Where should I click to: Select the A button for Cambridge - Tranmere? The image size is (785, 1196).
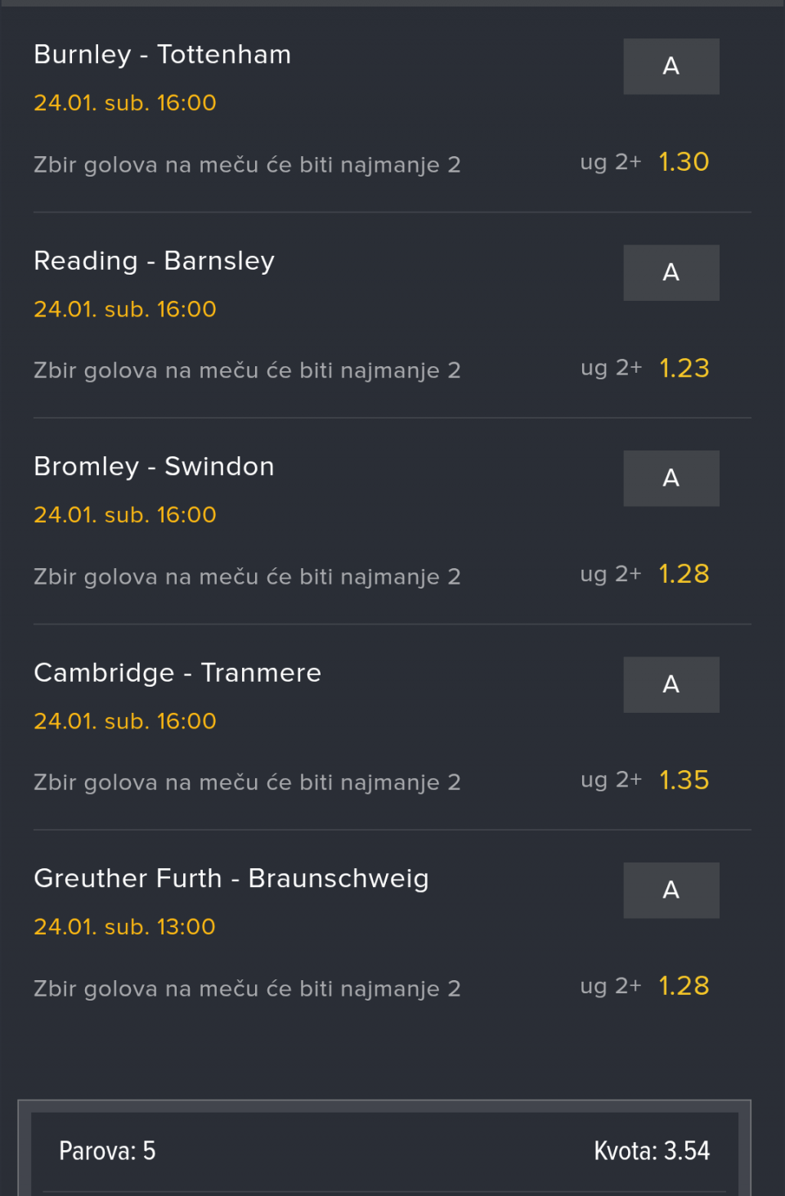tap(671, 684)
